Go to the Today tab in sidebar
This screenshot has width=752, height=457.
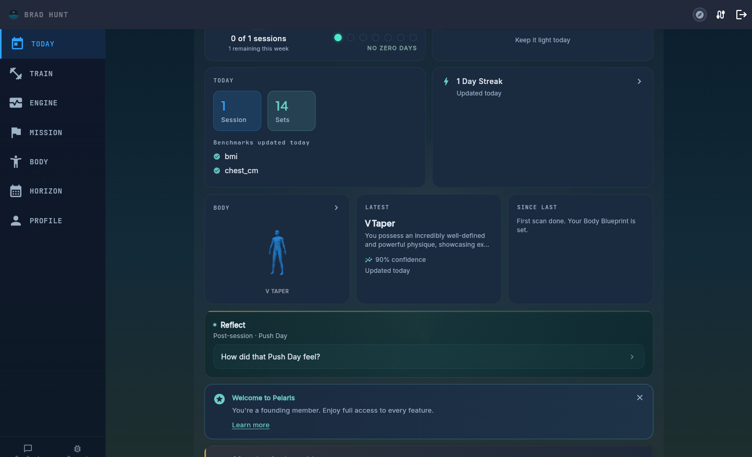pos(53,44)
